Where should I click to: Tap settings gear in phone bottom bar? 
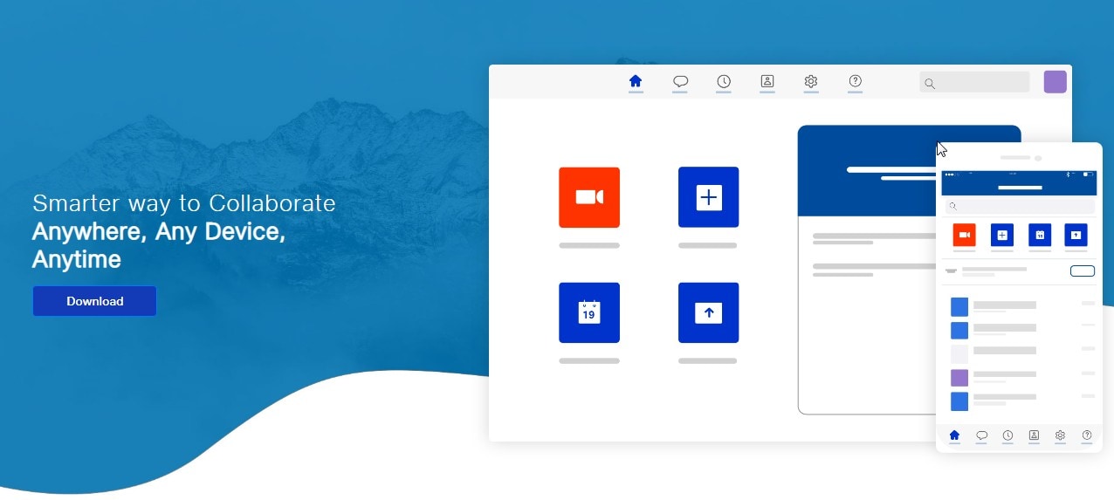pyautogui.click(x=1060, y=435)
